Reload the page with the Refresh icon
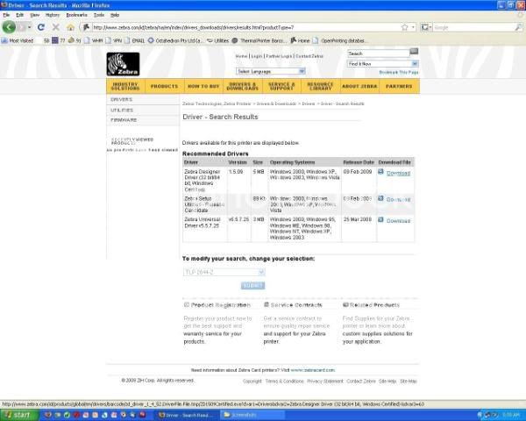Image resolution: width=526 pixels, height=421 pixels. click(41, 27)
